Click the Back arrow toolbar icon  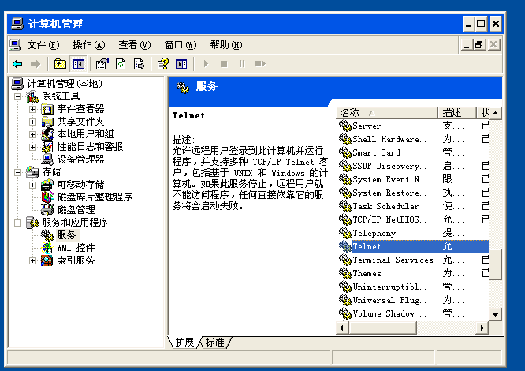coord(17,64)
